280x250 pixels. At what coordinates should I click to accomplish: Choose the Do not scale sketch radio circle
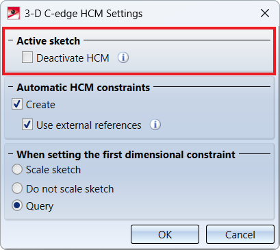tap(17, 188)
